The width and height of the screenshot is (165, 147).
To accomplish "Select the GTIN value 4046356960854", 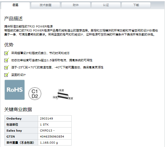I will point(52,136).
